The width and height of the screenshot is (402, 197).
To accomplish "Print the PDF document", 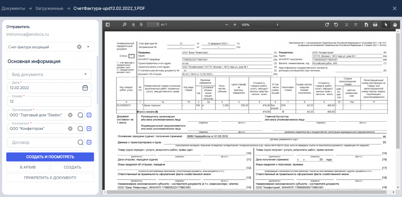I will pyautogui.click(x=375, y=25).
